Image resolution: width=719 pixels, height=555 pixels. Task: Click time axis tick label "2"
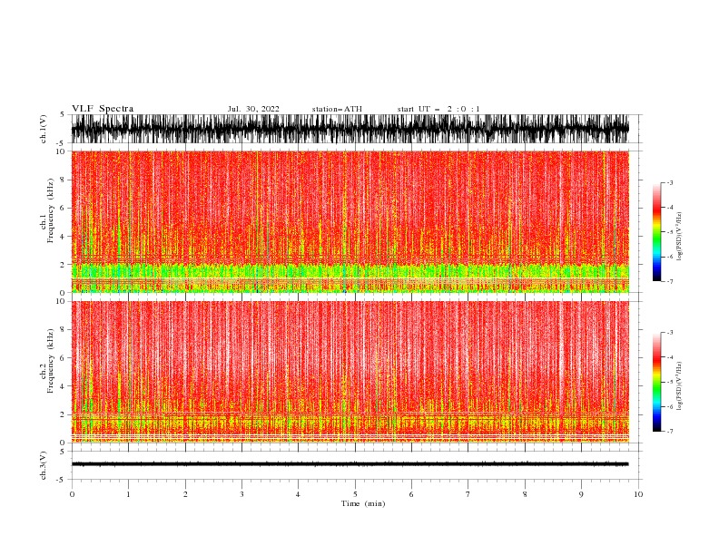tap(185, 494)
